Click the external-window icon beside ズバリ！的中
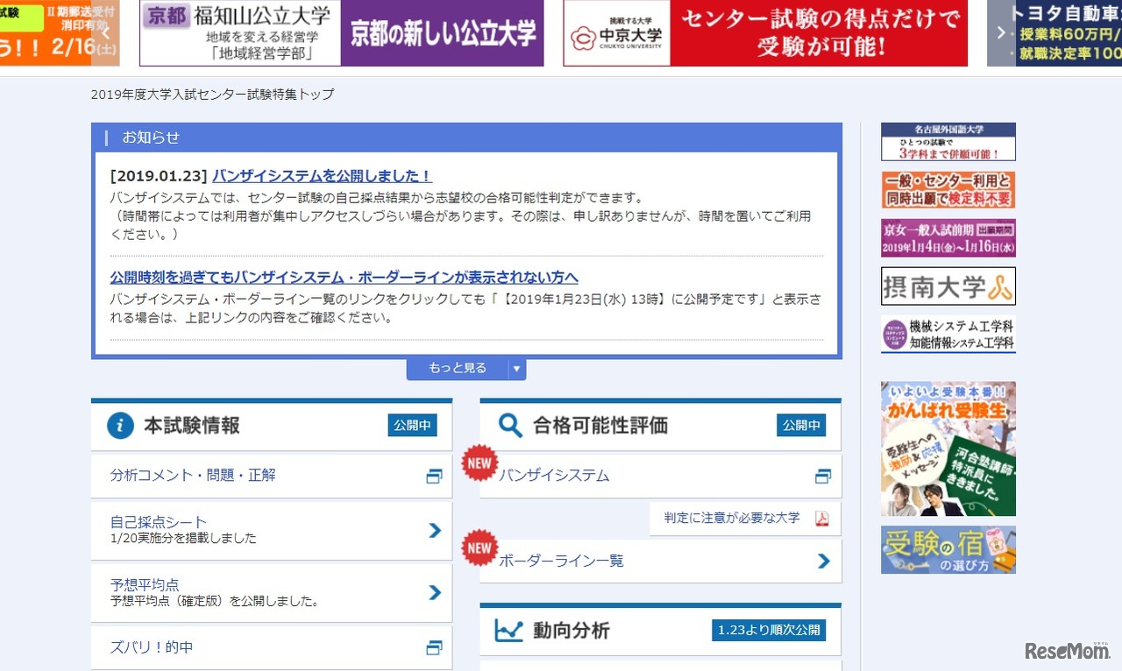 coord(434,647)
